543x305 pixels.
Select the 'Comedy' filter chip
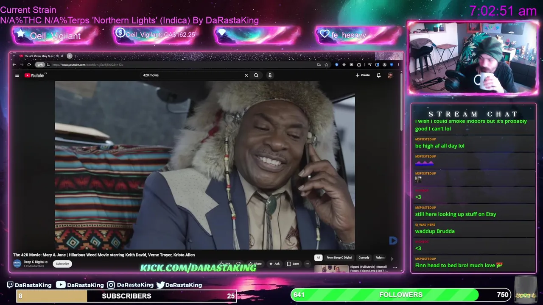point(364,258)
